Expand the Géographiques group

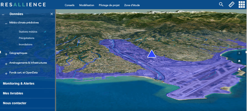(6, 54)
